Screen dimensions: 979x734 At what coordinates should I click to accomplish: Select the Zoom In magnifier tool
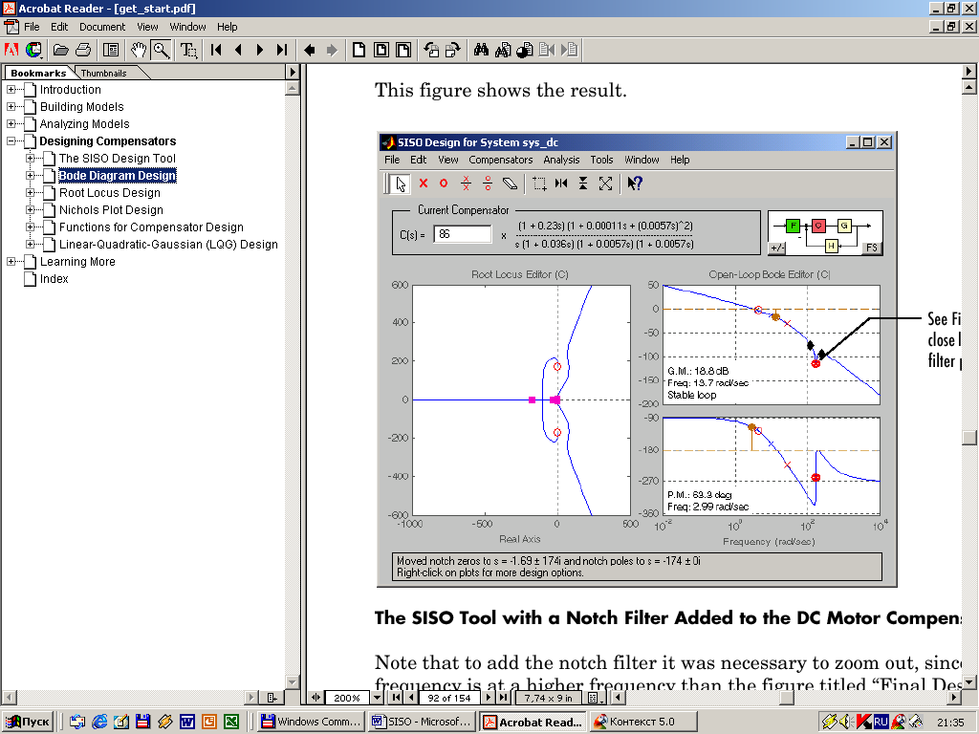coord(162,50)
